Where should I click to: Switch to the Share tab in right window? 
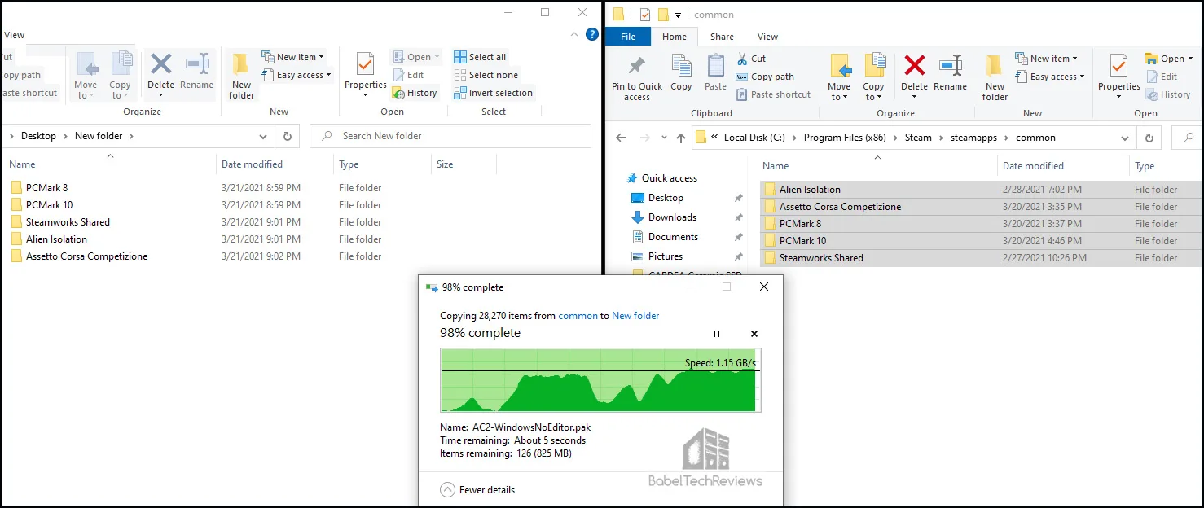[722, 37]
